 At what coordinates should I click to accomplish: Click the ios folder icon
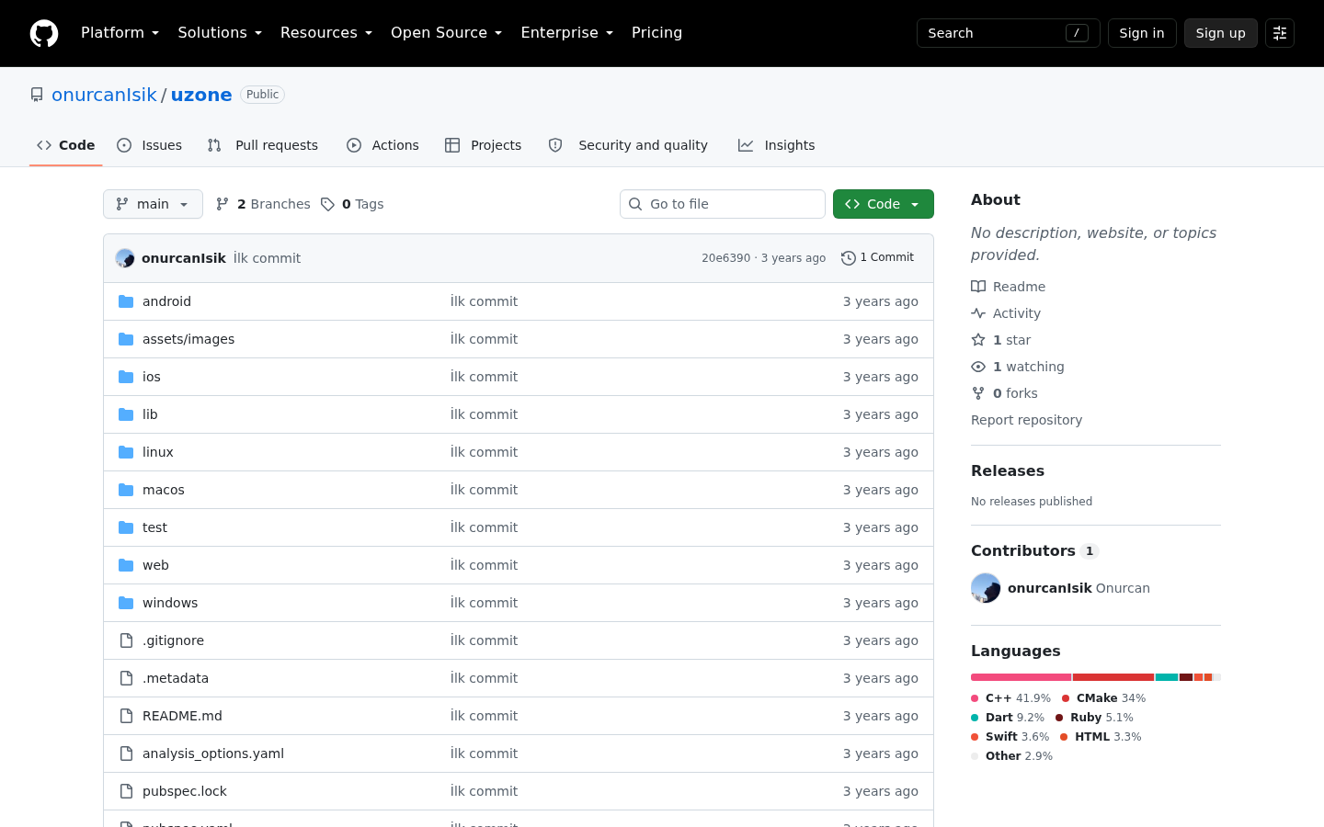point(126,377)
